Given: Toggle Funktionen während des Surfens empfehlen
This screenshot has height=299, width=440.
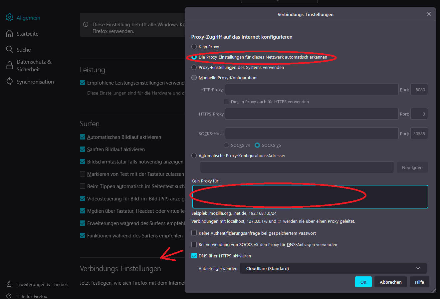Looking at the screenshot, I should [83, 235].
